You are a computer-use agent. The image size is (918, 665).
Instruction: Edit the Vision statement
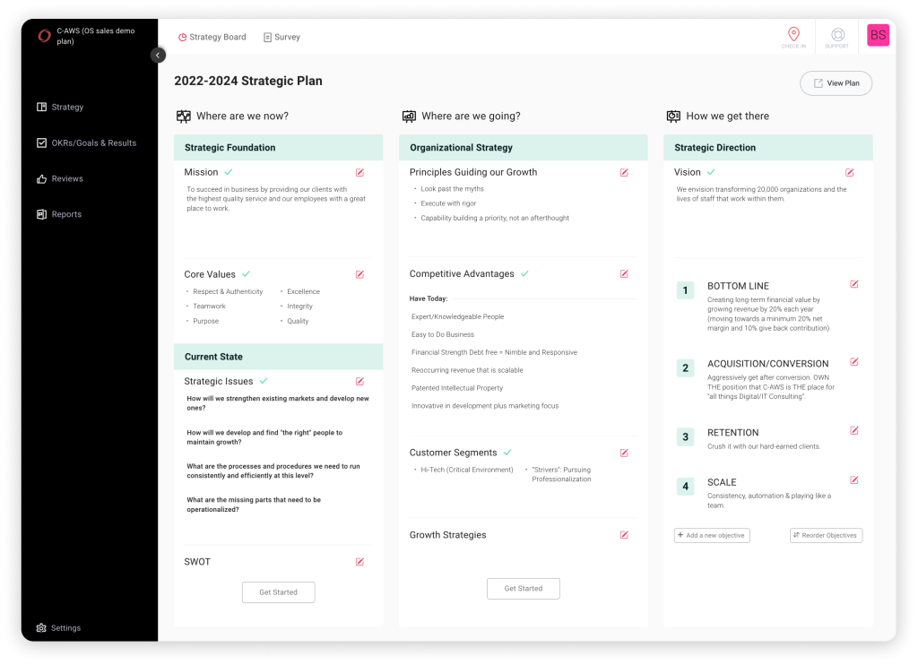[849, 172]
